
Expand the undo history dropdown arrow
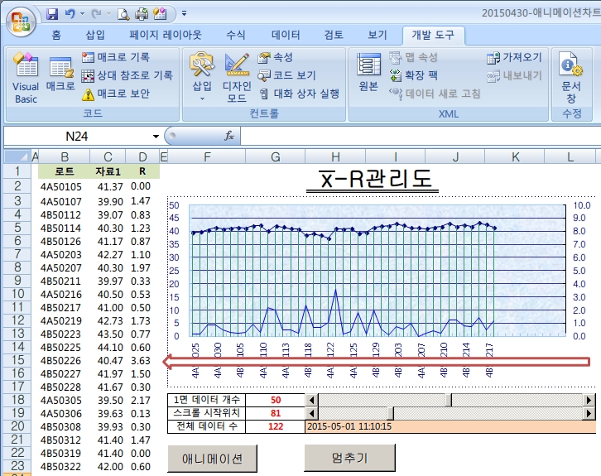(x=82, y=14)
